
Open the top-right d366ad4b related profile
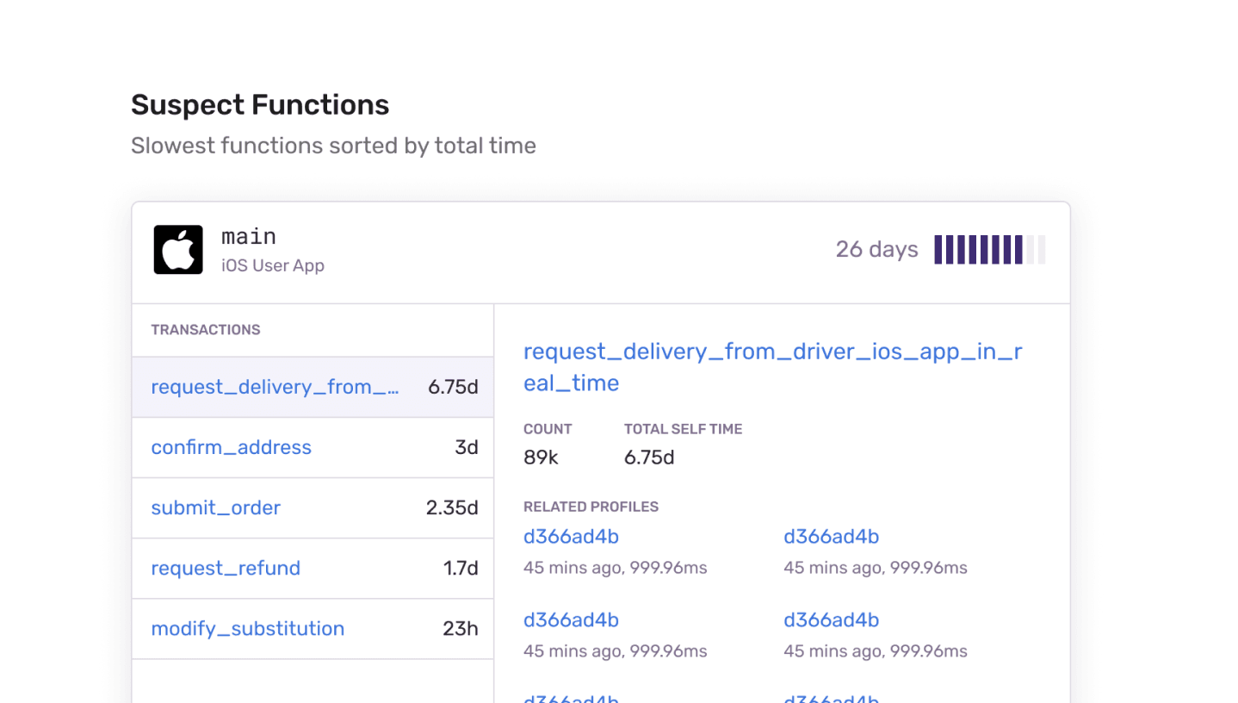831,537
